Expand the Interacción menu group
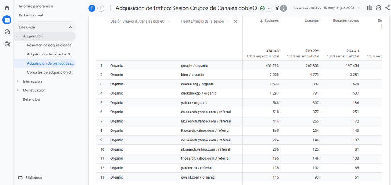391x185 pixels. tap(18, 81)
